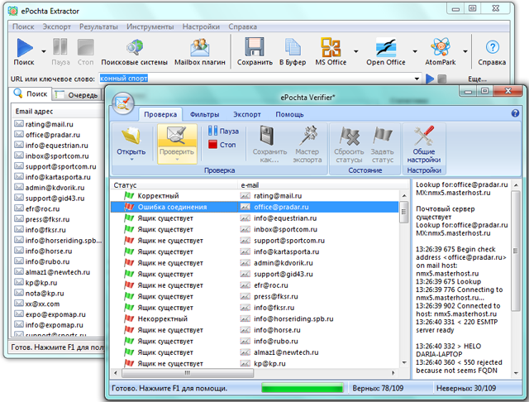The height and width of the screenshot is (402, 529).
Task: Switch to the Помощь ribbon tab
Action: 289,114
